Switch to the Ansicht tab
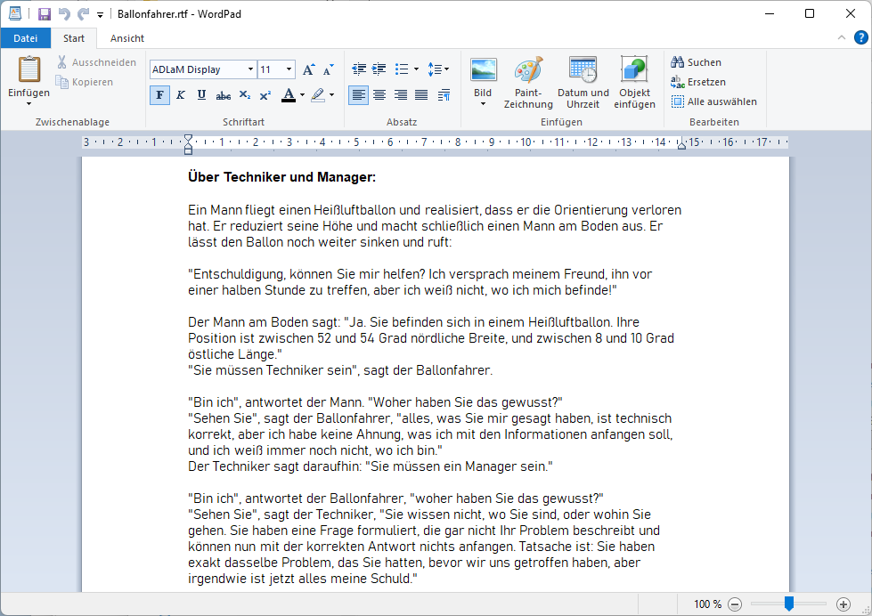Screen dimensions: 872x616 [x=126, y=38]
